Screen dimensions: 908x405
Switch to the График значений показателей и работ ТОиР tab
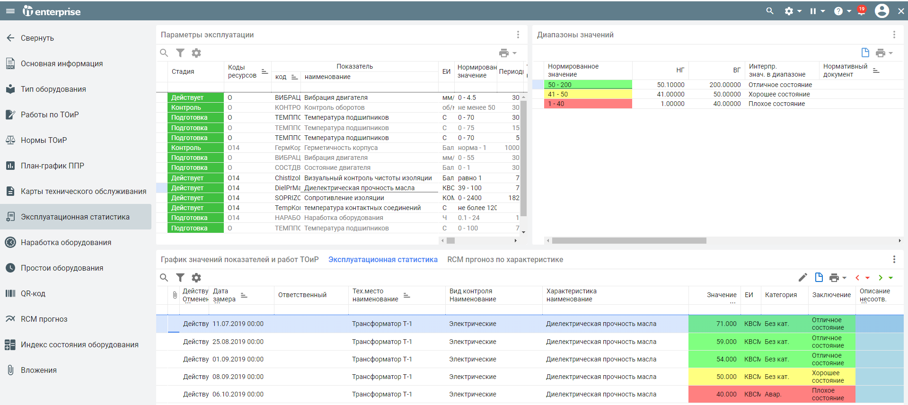(239, 259)
